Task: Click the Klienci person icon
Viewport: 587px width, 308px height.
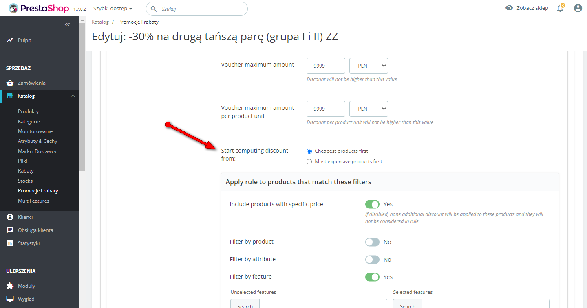Action: [10, 217]
